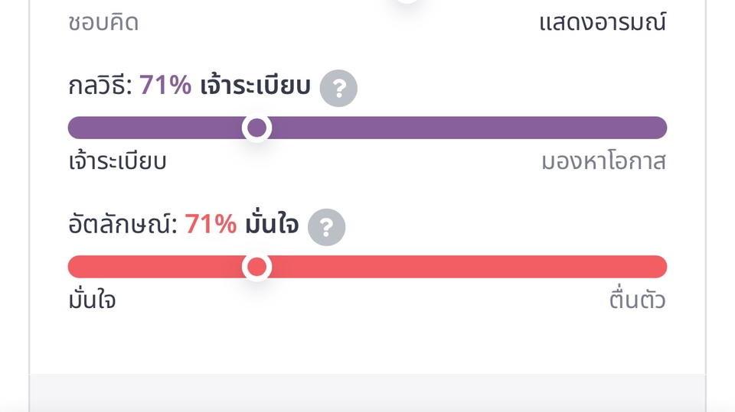Viewport: 735px width, 412px height.
Task: Open the help icon beside อัตลักษณ์ heading
Action: pos(326,227)
